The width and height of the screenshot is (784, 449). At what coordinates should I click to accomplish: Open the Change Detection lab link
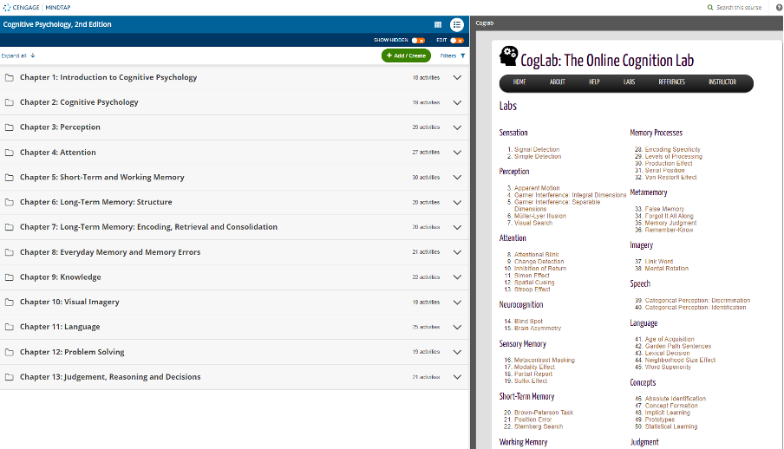tap(539, 262)
